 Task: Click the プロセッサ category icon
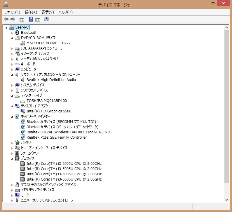click(17, 158)
